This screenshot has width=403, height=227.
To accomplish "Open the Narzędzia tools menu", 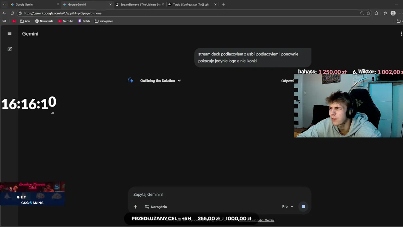I will (156, 207).
